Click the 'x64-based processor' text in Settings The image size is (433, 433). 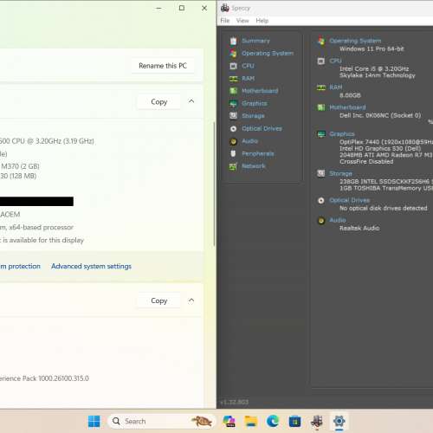click(x=42, y=228)
